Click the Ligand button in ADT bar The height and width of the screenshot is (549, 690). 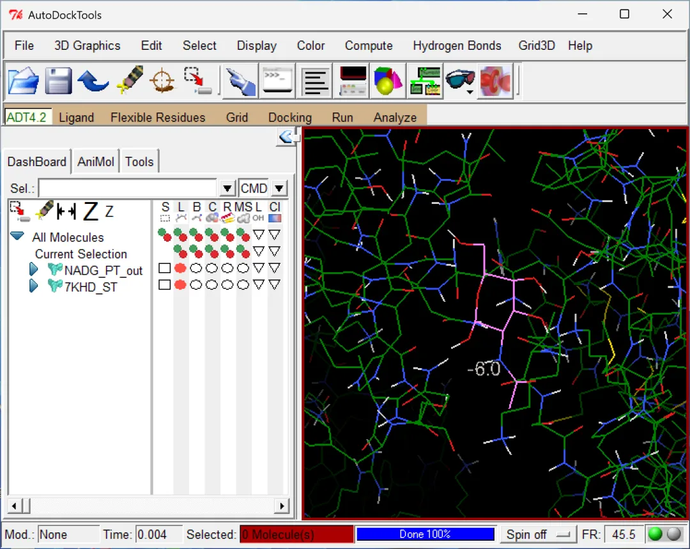point(76,118)
